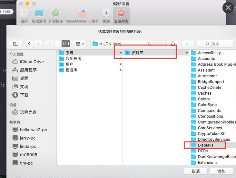Click the CleanMyMac 3 菜单 icon

point(82,15)
